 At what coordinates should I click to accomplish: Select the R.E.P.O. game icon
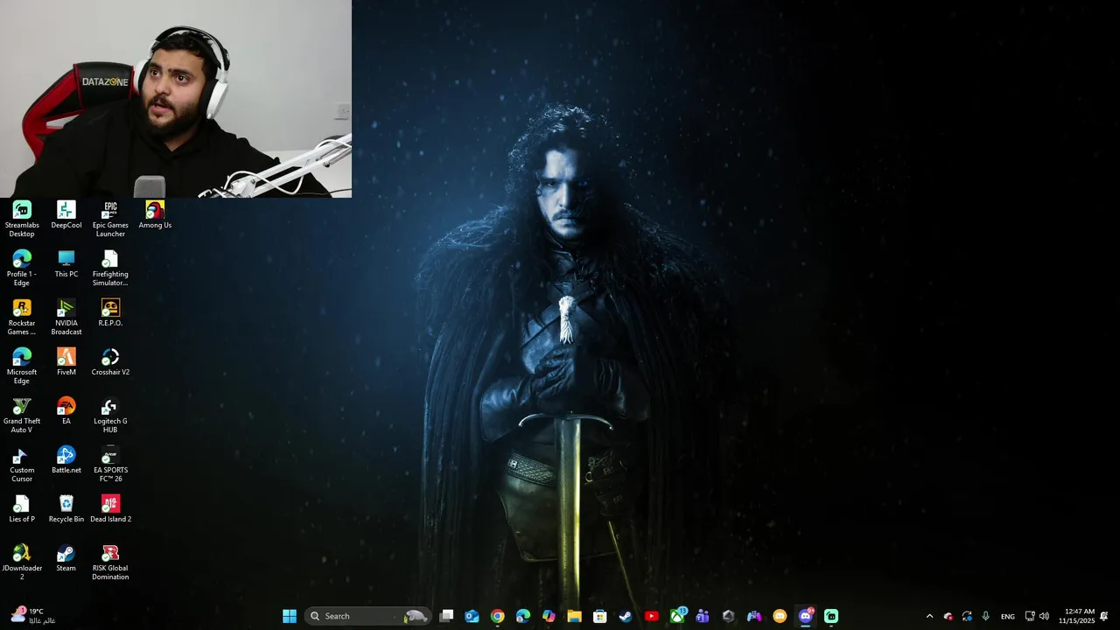(x=110, y=313)
